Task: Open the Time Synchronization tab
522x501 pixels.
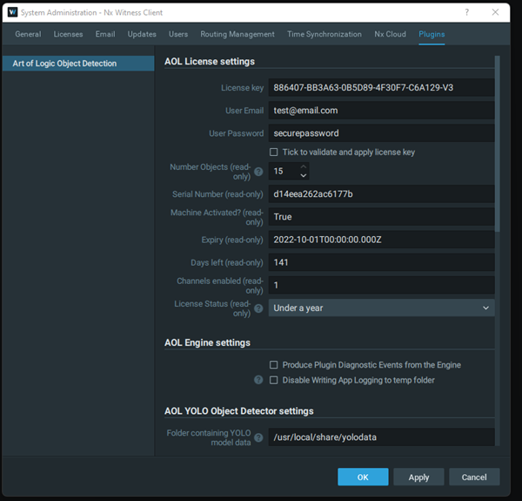Action: [325, 34]
